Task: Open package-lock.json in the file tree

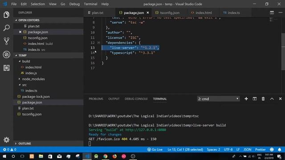Action: (x=36, y=96)
